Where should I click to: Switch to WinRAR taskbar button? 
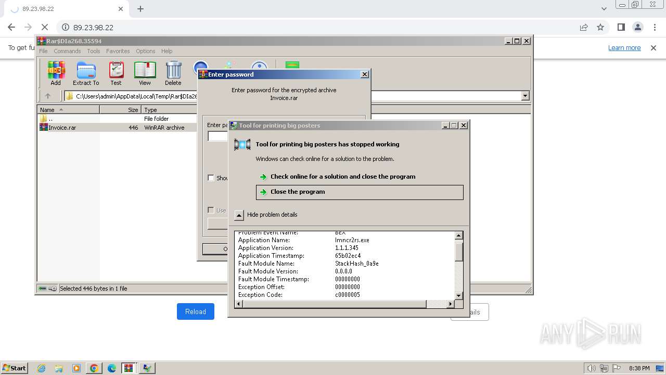129,368
